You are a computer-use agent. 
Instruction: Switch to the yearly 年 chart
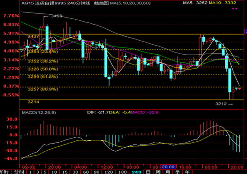(x=187, y=172)
